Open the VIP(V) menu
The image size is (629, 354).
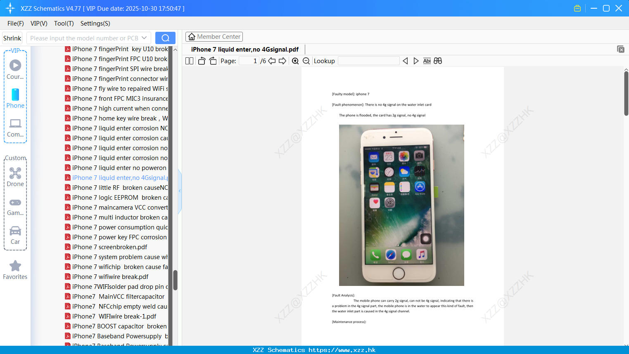click(x=39, y=24)
